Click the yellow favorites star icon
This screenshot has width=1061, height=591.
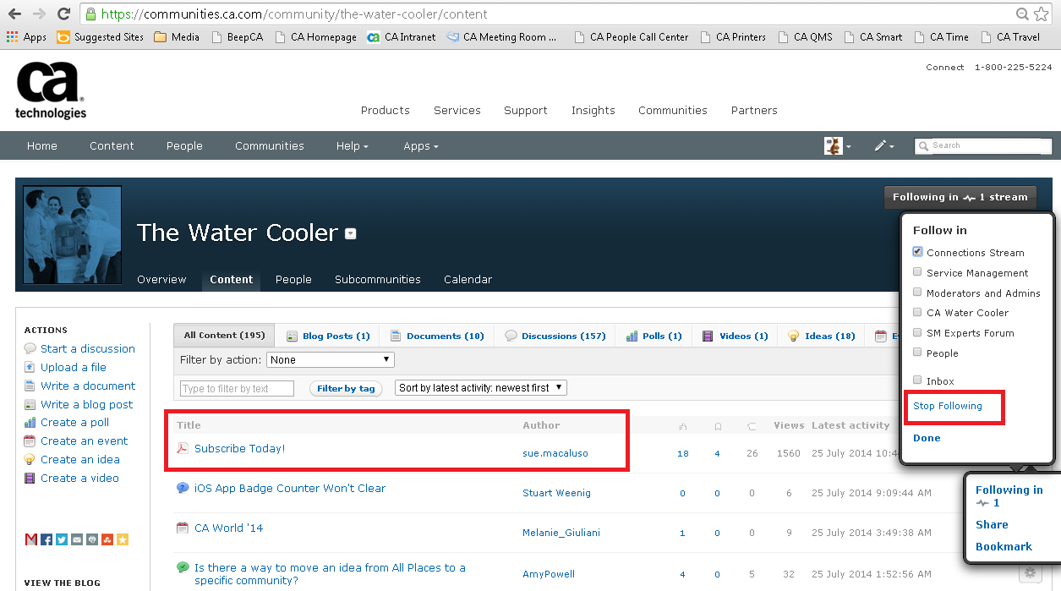[x=123, y=539]
